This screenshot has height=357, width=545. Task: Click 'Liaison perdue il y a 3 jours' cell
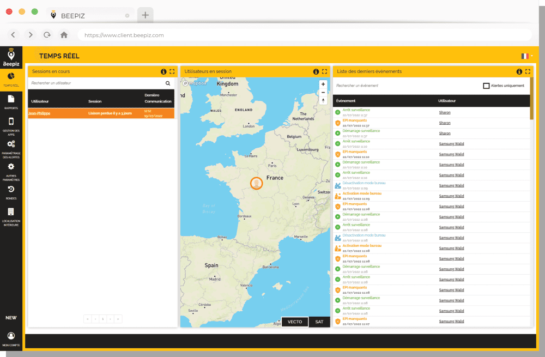click(x=110, y=113)
